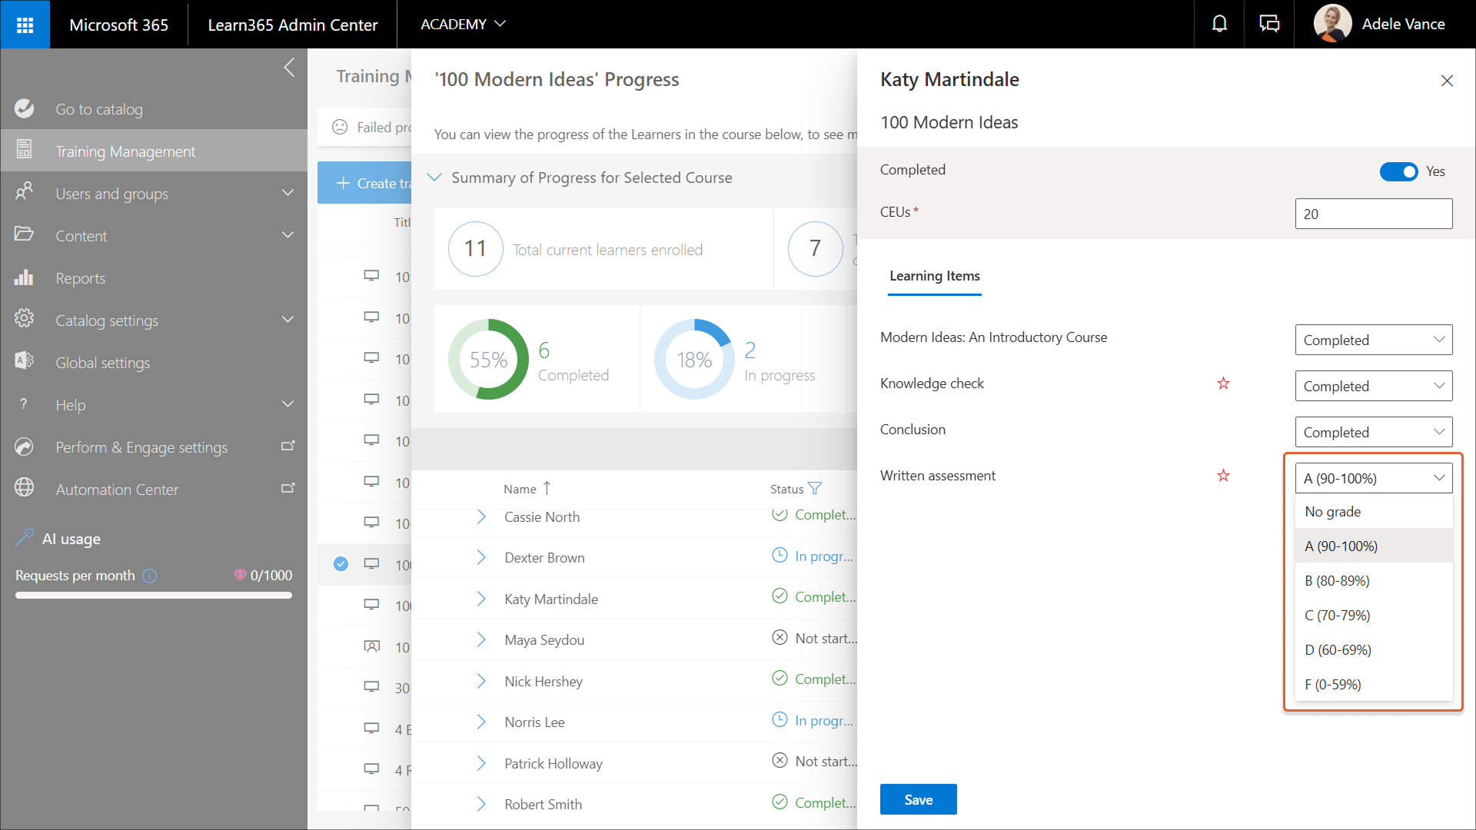Click the Knowledge check star icon
1476x830 pixels.
[1223, 383]
